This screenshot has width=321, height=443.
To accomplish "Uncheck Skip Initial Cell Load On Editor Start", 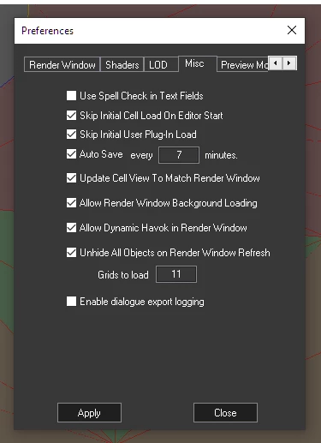I will (x=71, y=116).
